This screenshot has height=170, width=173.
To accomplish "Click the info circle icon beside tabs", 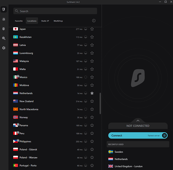I will point(94,21).
